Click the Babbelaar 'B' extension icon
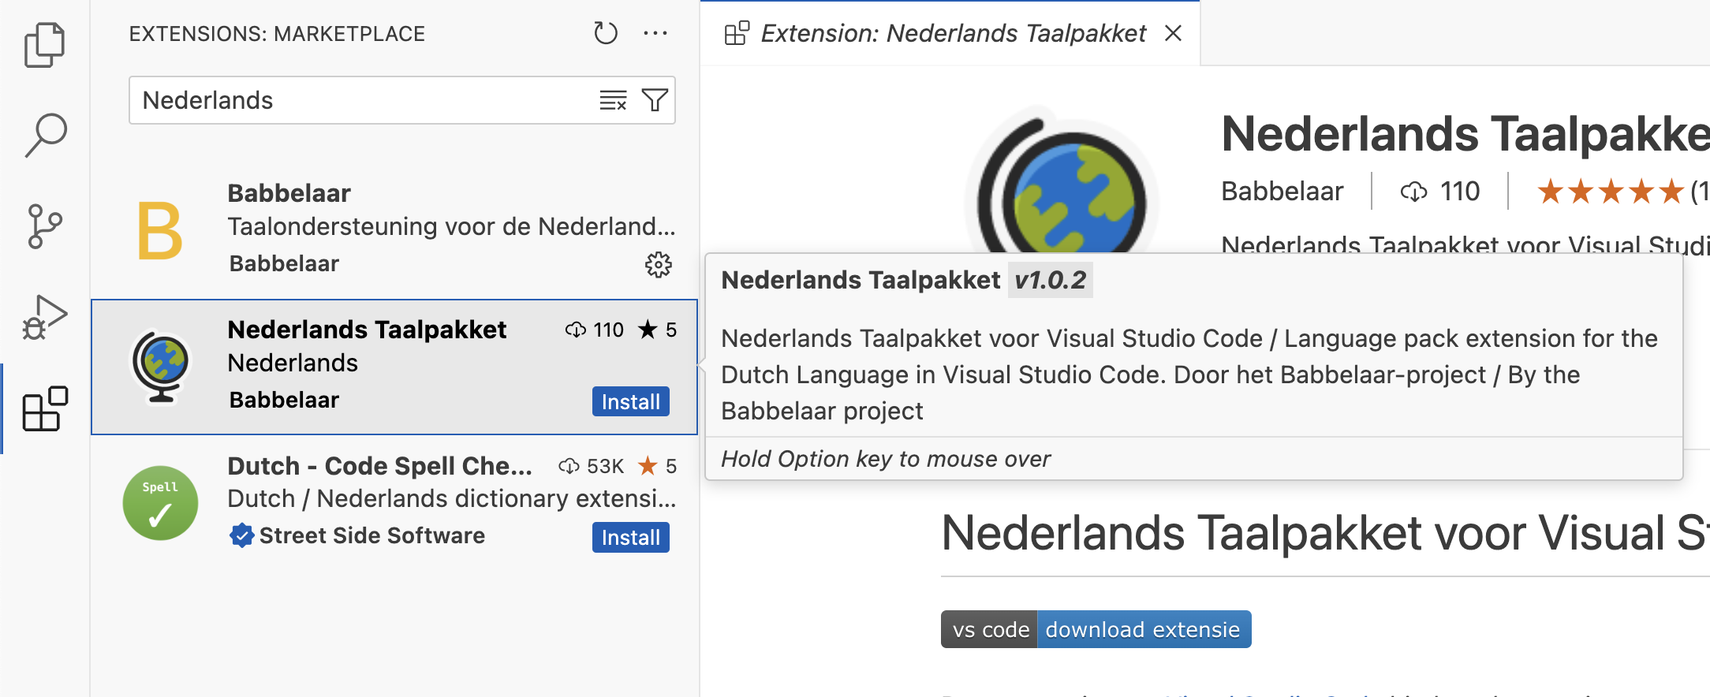This screenshot has height=697, width=1710. tap(160, 230)
